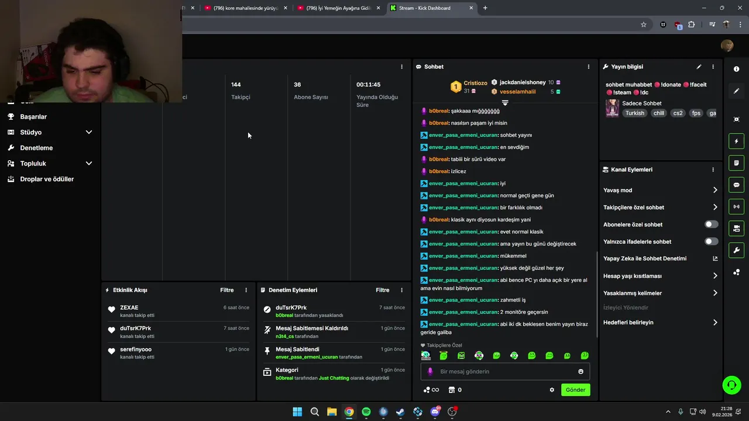Viewport: 749px width, 421px height.
Task: Open stream info icon in right rail
Action: (736, 69)
